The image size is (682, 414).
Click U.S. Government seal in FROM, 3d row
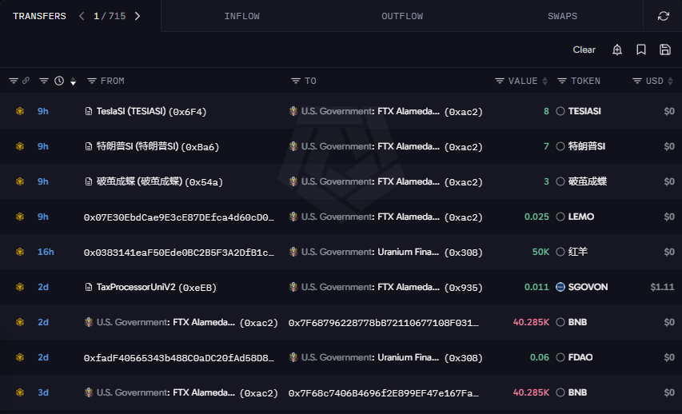(89, 392)
